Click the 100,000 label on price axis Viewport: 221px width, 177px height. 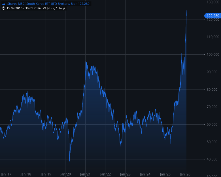(212, 54)
